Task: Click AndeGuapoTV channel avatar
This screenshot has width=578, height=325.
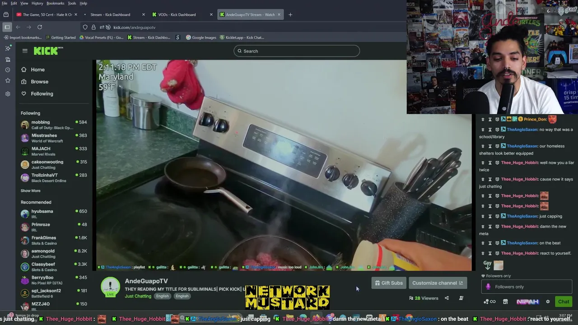Action: (111, 287)
